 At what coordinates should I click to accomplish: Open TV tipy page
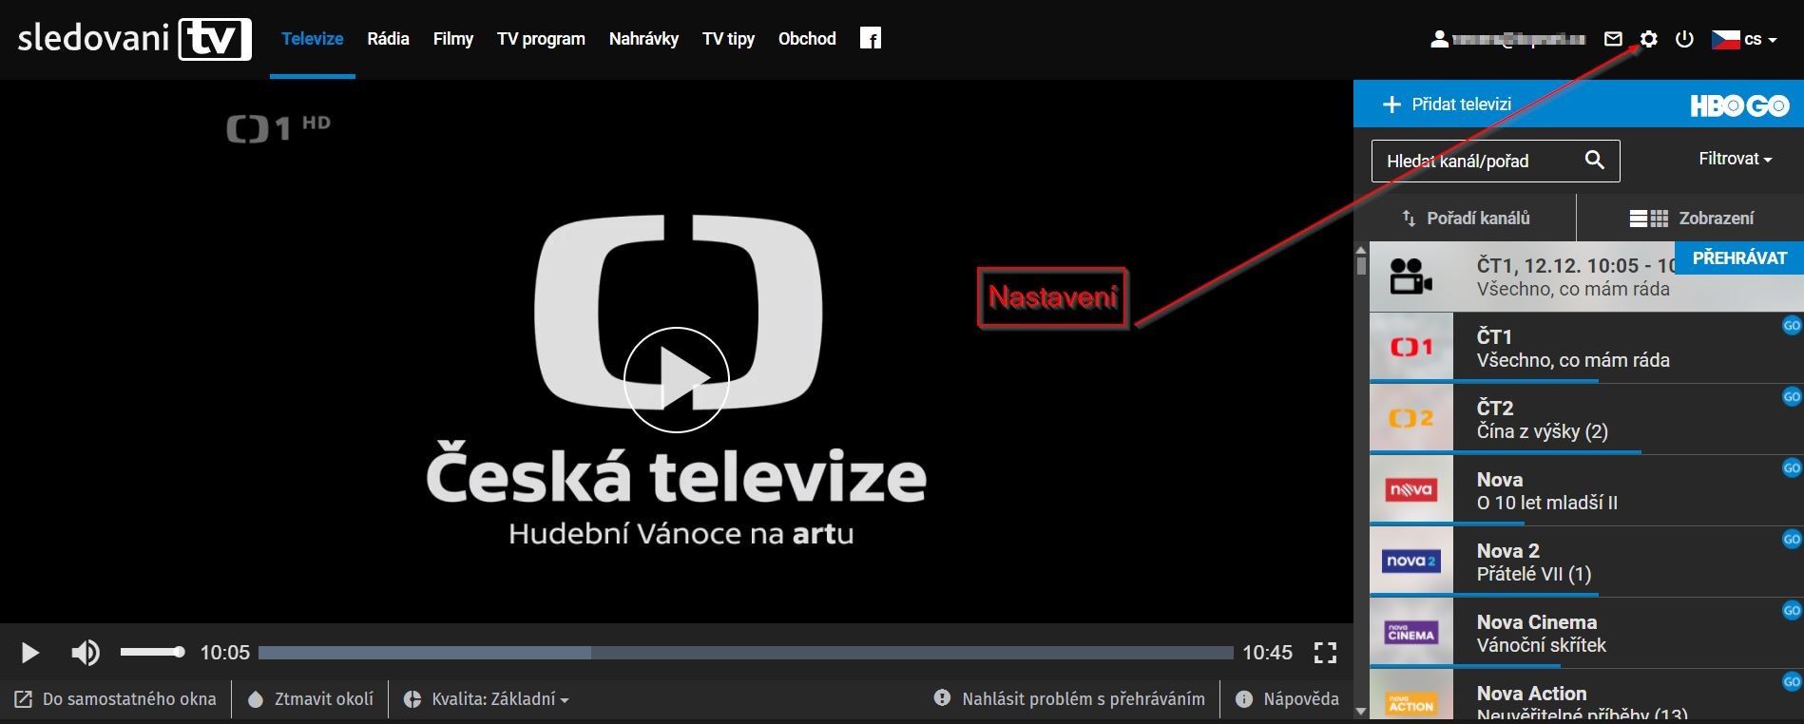tap(728, 39)
